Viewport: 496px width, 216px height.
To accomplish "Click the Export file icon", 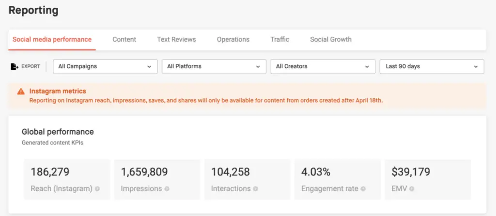I will (14, 66).
